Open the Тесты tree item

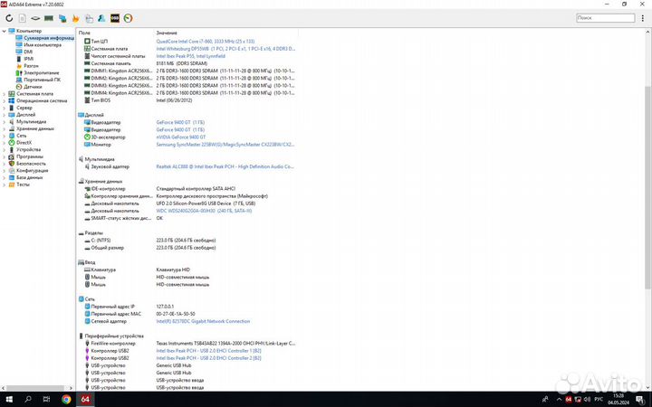coord(23,185)
